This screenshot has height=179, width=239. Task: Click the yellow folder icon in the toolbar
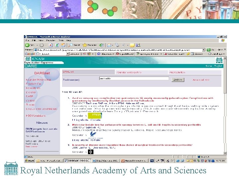tap(132, 45)
